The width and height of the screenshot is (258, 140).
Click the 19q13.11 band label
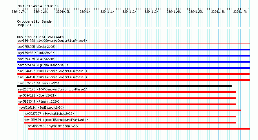tap(24, 25)
